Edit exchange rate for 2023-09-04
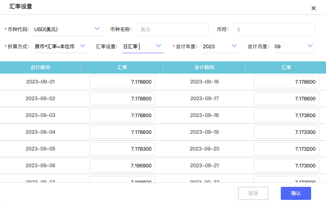 coord(122,132)
